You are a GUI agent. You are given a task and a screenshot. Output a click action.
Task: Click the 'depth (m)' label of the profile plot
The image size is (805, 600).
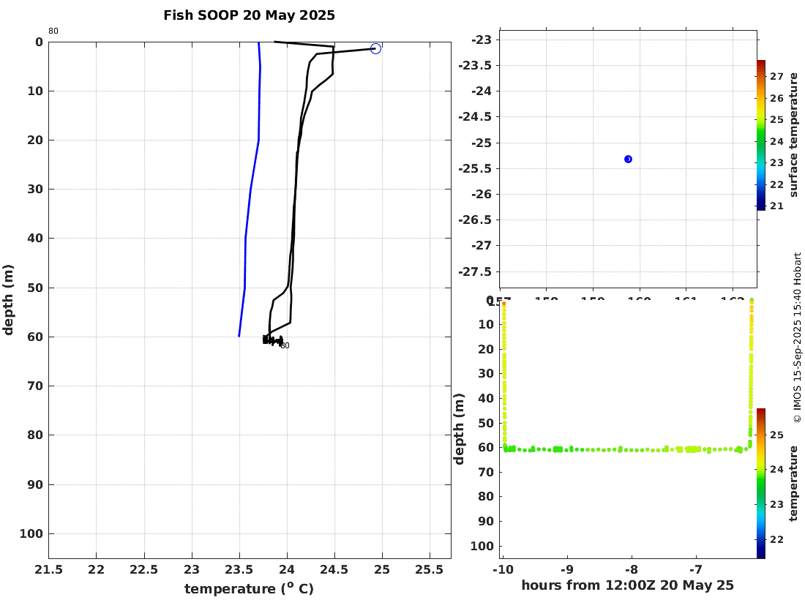coord(8,300)
